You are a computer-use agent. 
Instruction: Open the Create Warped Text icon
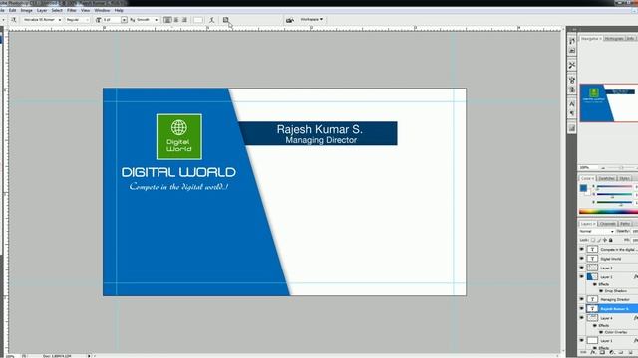[x=212, y=20]
